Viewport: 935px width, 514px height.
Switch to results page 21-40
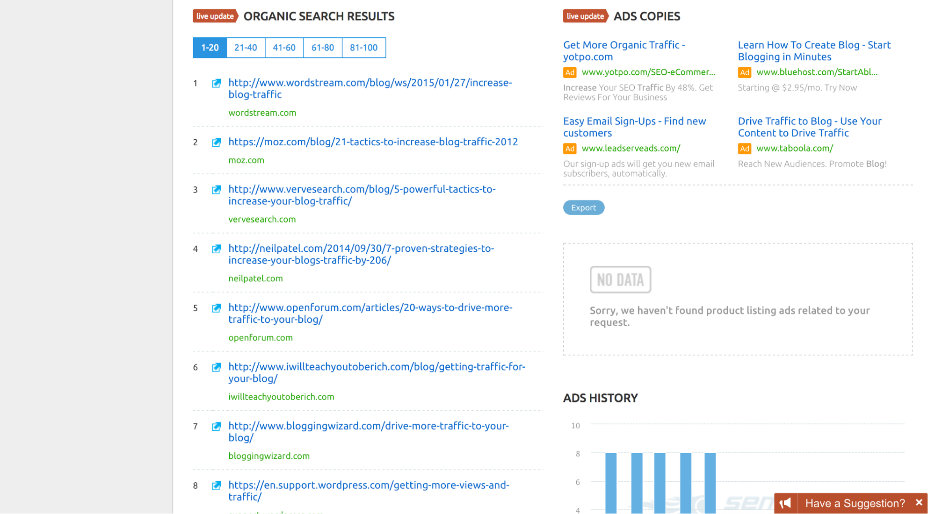click(x=246, y=48)
